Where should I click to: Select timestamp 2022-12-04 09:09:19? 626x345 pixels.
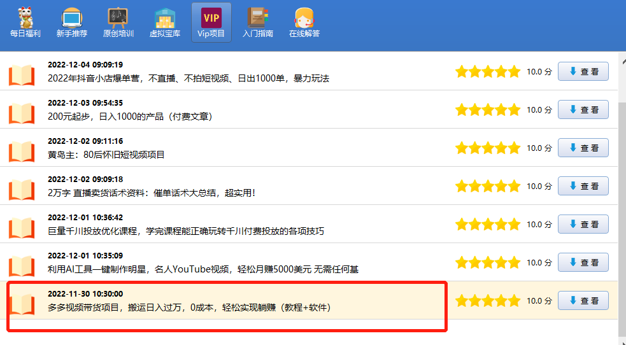tap(85, 65)
